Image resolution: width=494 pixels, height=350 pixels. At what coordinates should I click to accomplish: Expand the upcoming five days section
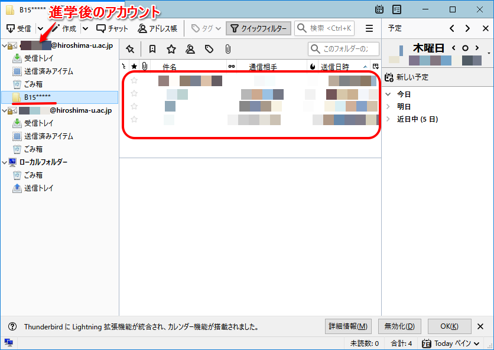click(x=388, y=119)
